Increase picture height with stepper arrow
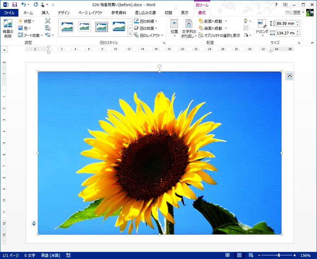 [298, 22]
